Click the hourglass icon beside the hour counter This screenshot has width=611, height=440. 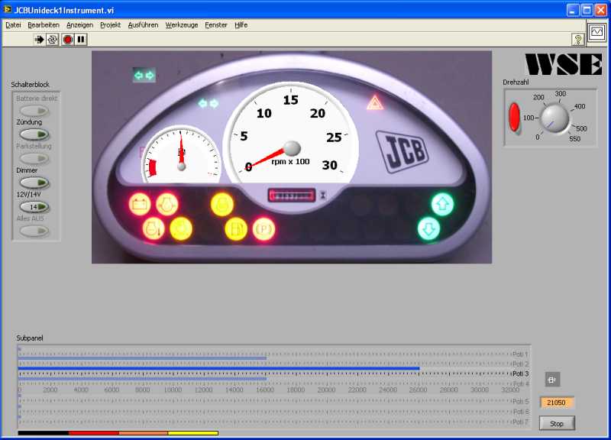click(323, 196)
